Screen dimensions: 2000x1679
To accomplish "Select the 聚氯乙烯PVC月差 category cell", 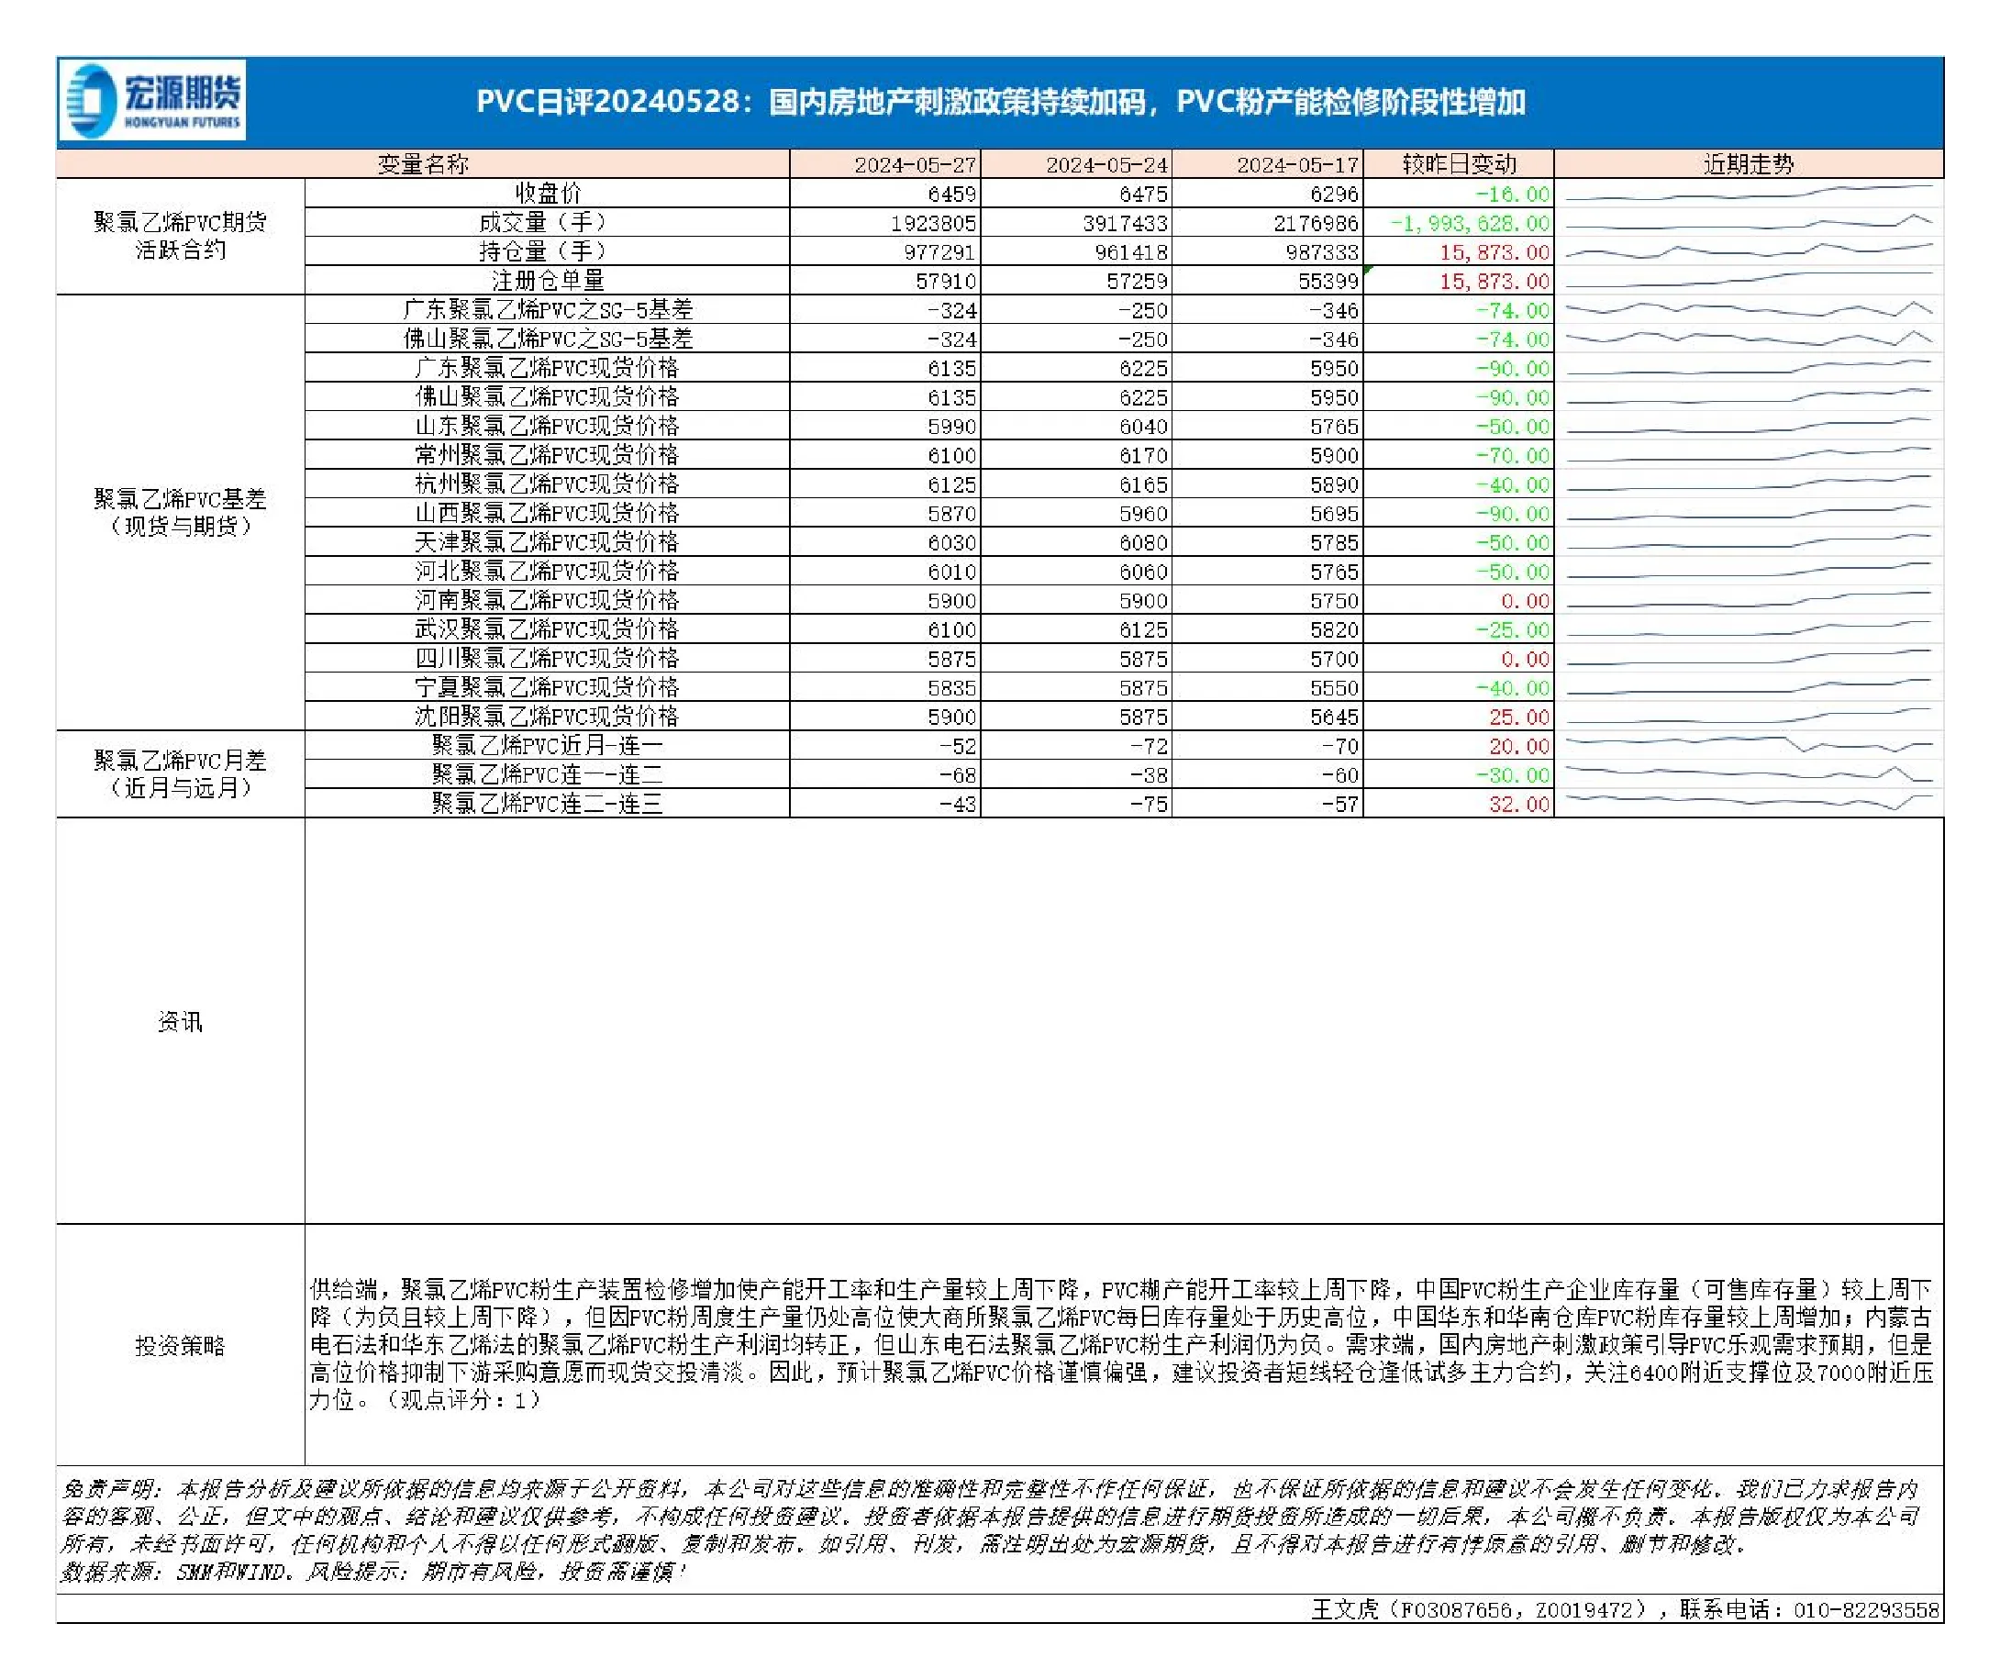I will click(180, 773).
